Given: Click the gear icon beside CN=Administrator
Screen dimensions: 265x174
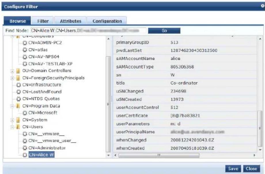Looking at the screenshot, I should pyautogui.click(x=25, y=148).
